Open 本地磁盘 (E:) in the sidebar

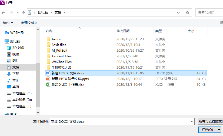[x=19, y=106]
